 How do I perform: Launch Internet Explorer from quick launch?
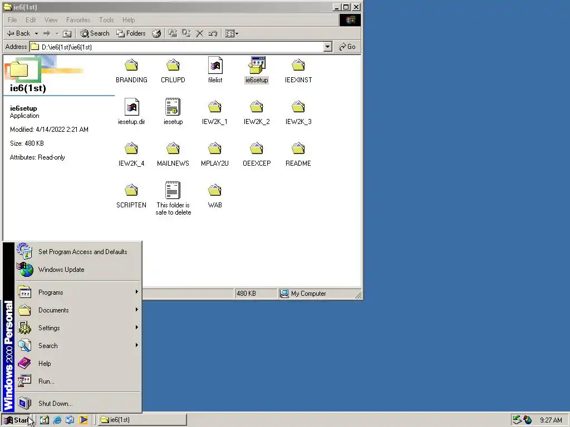57,420
